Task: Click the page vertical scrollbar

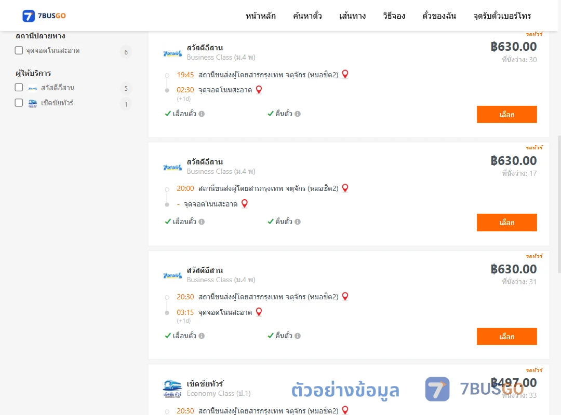Action: [559, 204]
